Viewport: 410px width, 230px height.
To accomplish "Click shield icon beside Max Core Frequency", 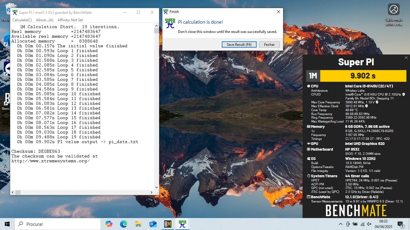I will (377, 102).
